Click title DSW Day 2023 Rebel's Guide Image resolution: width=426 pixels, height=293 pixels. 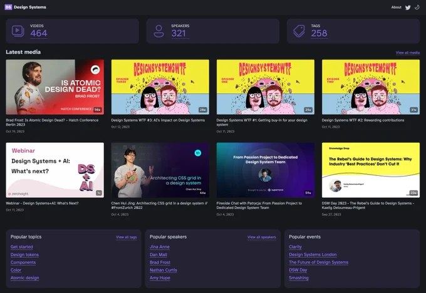point(368,205)
